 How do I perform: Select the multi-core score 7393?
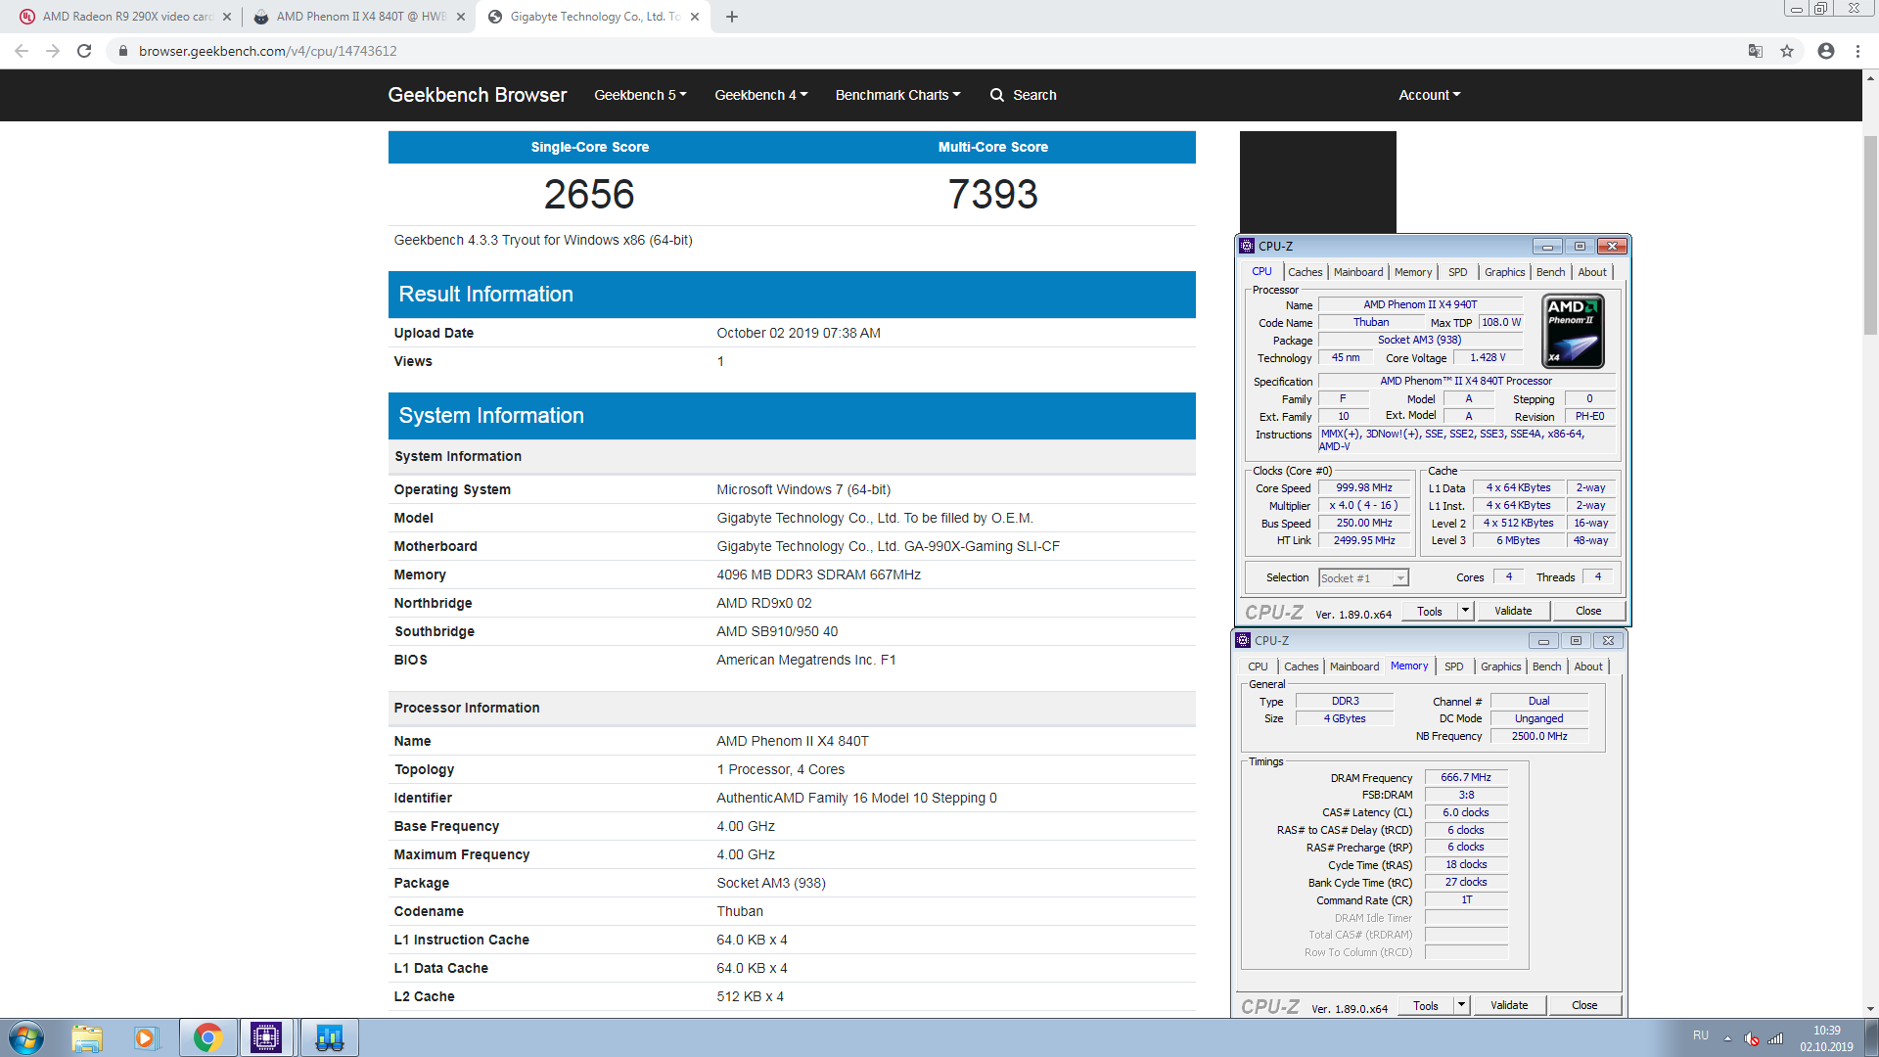992,194
